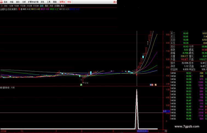Viewport: 207px width, 133px height.
Task: Click the MA120: 4.23 label
Action: pos(64,9)
